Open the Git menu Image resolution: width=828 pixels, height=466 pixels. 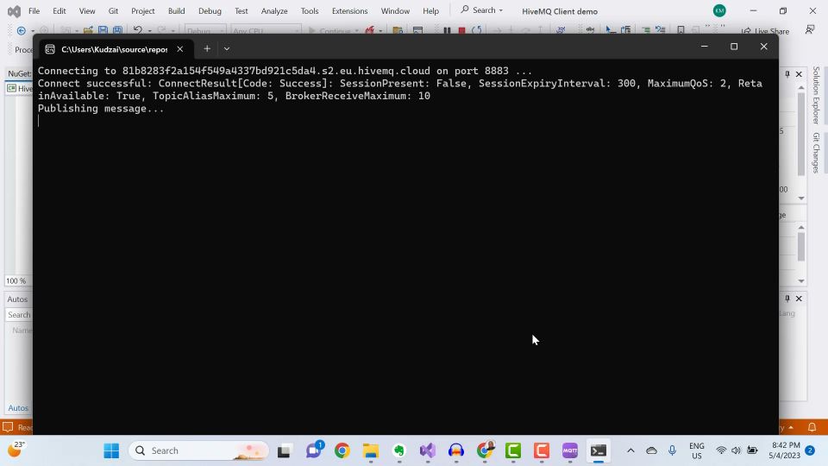coord(113,11)
